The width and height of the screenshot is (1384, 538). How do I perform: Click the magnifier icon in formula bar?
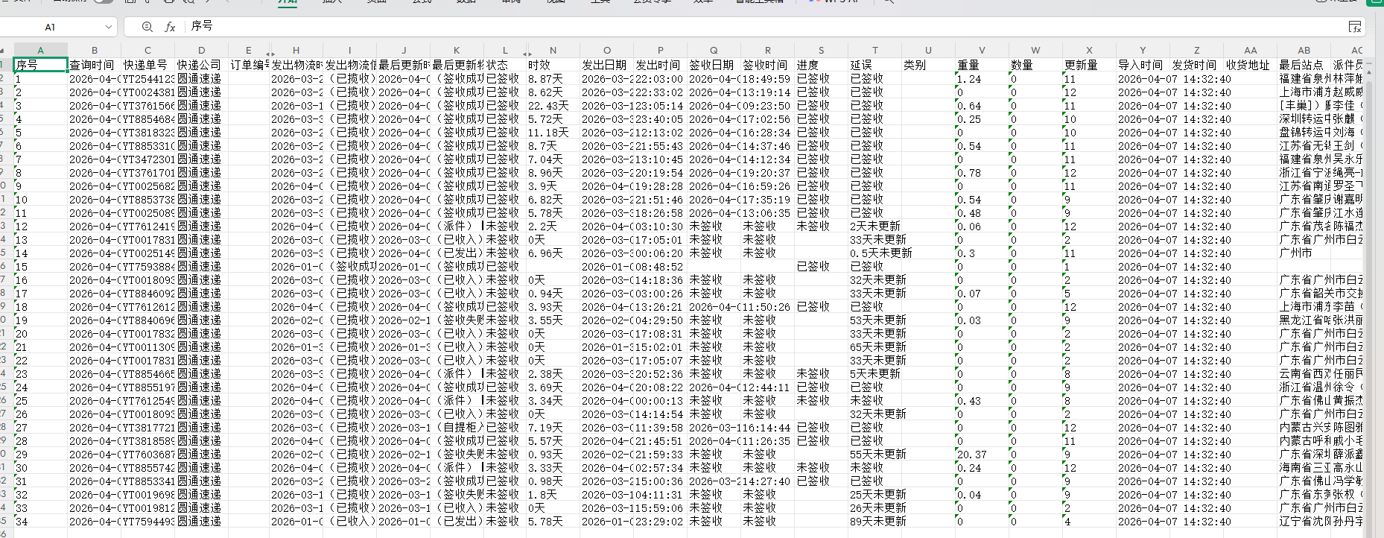[147, 27]
